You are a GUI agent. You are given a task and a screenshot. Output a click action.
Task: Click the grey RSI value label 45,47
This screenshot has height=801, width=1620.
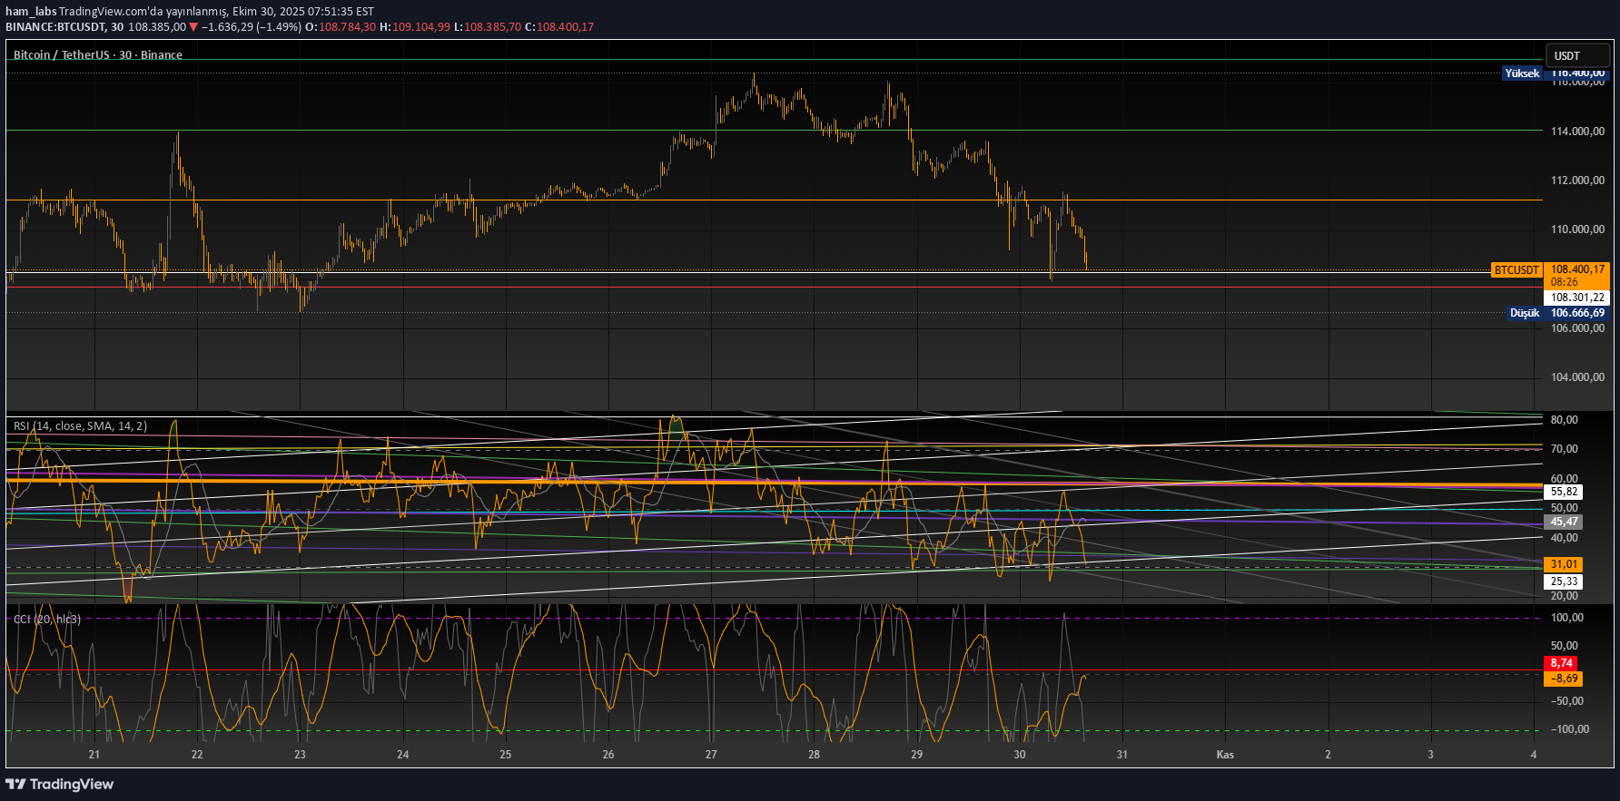1564,522
